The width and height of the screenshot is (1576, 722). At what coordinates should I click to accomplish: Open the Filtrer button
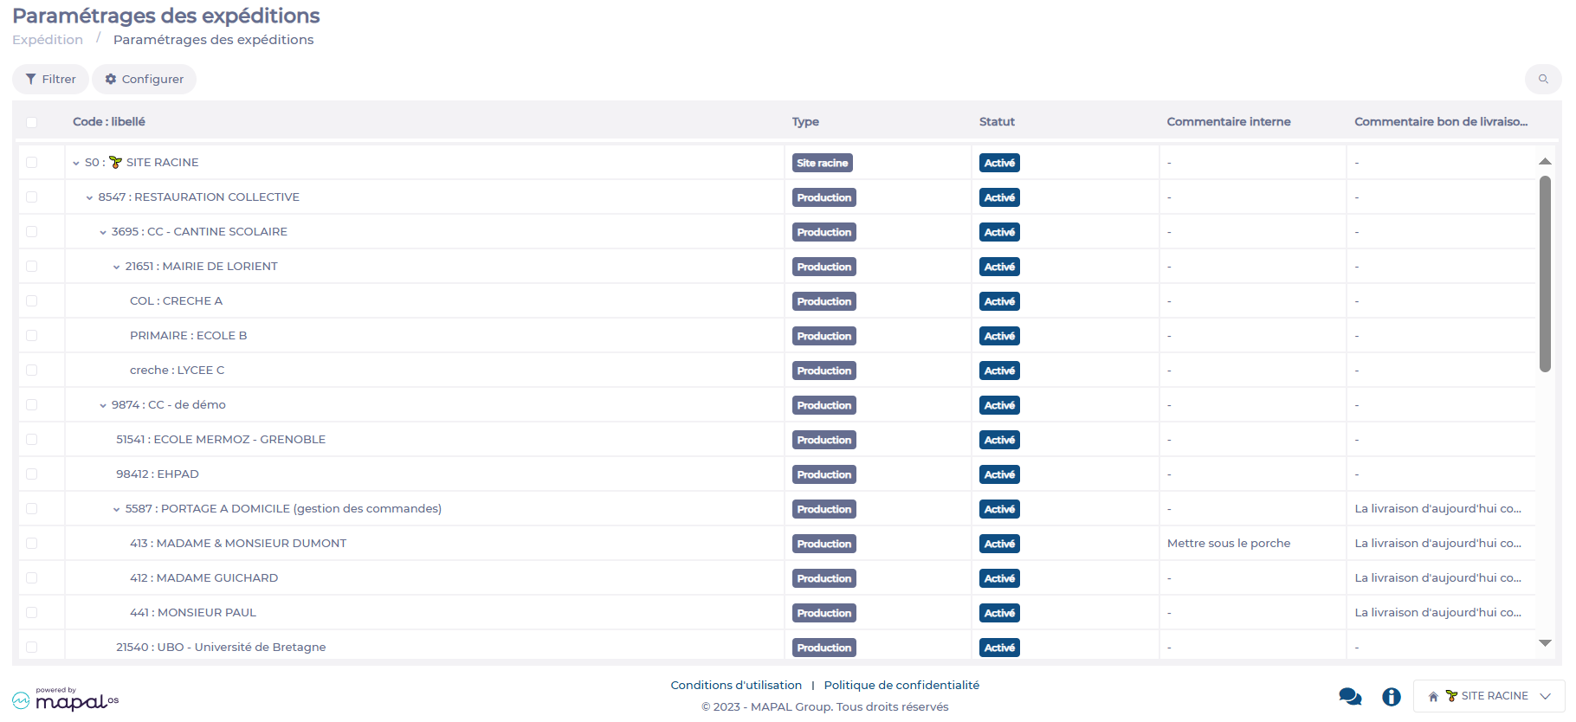pos(50,79)
